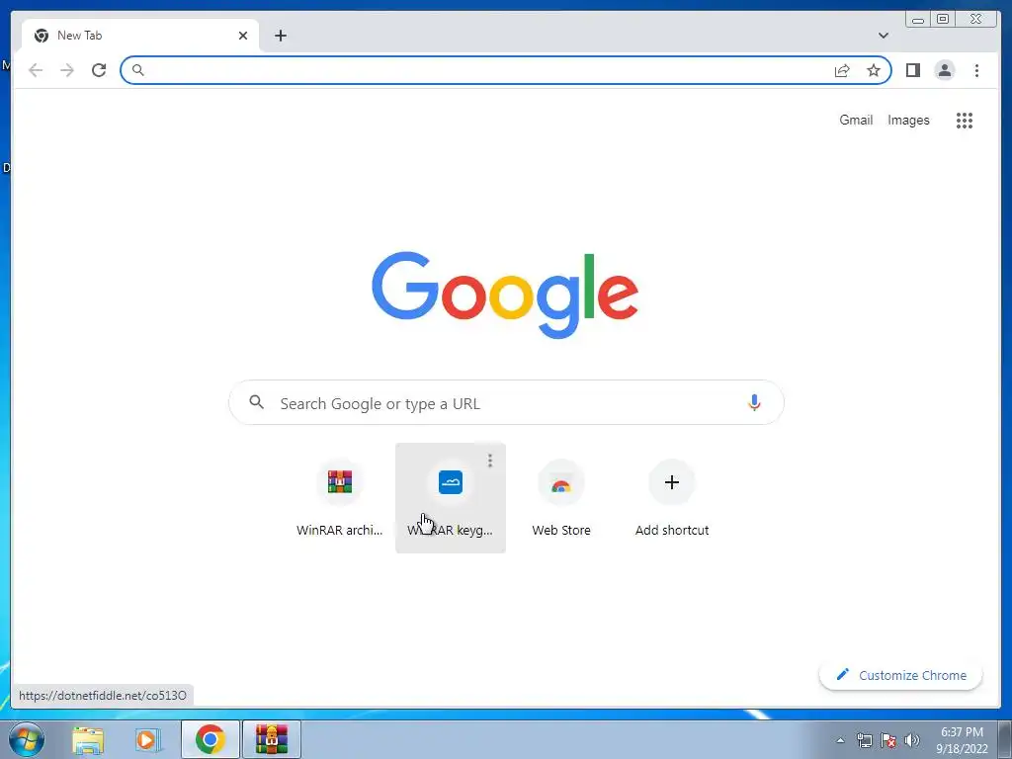Open WinRAR from the taskbar
The width and height of the screenshot is (1012, 759).
click(272, 739)
